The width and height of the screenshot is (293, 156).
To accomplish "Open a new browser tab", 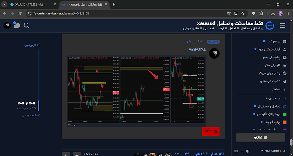I will point(113,4).
